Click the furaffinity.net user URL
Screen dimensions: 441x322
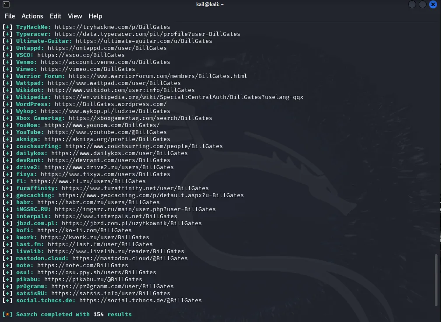point(135,188)
